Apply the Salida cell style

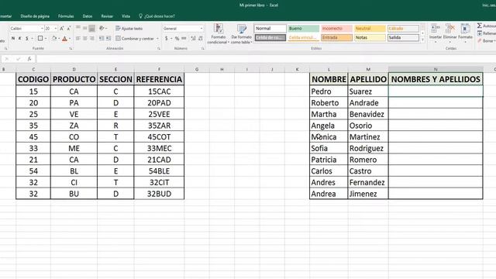403,38
